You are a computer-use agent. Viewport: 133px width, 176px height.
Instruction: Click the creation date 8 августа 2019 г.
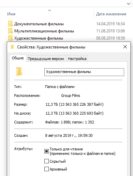tap(69, 135)
